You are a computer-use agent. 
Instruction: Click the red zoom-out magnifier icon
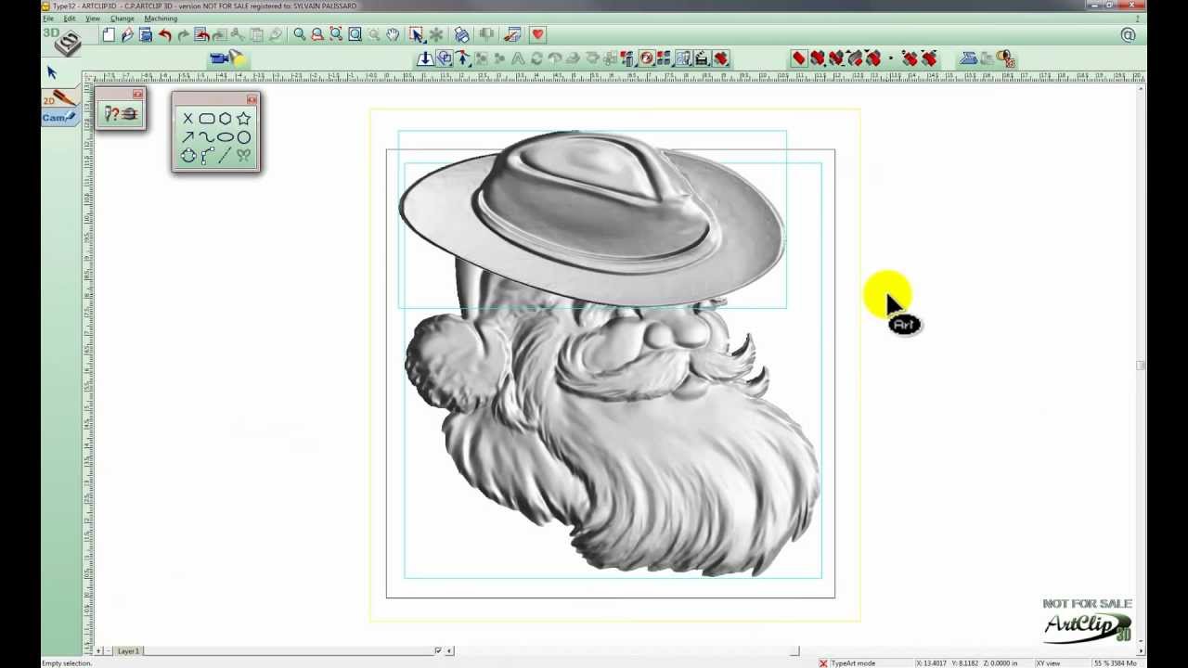point(317,35)
